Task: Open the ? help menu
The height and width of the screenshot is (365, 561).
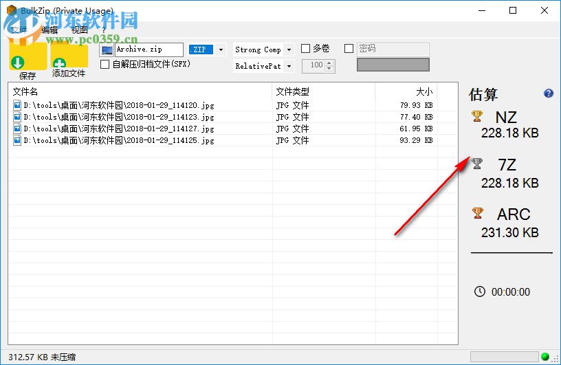Action: pyautogui.click(x=104, y=30)
